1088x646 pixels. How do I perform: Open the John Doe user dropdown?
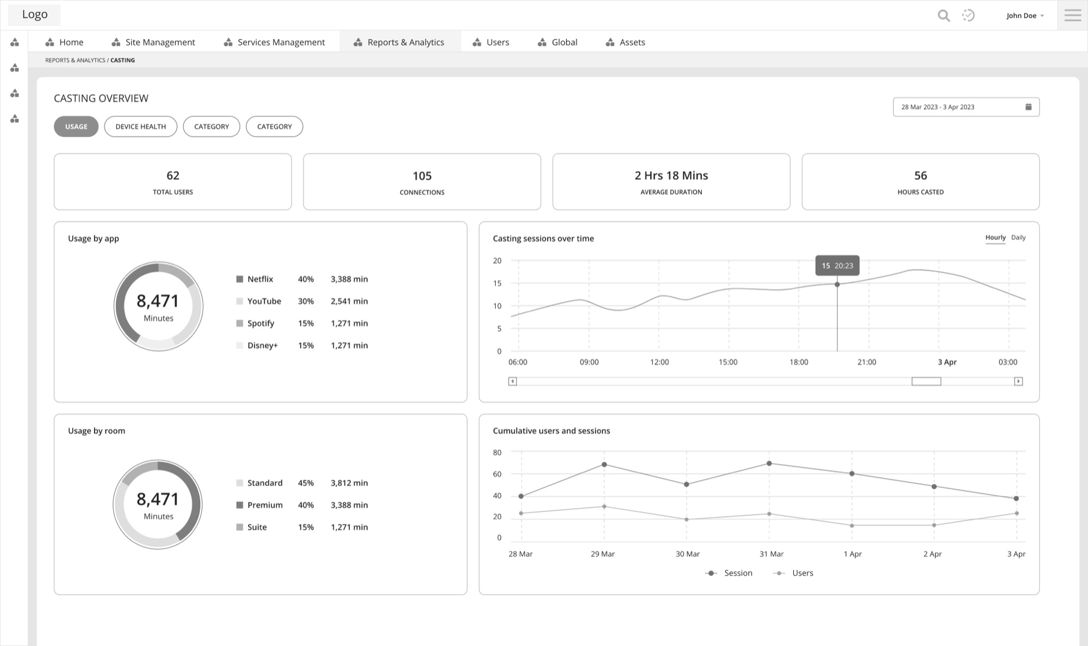pos(1025,16)
